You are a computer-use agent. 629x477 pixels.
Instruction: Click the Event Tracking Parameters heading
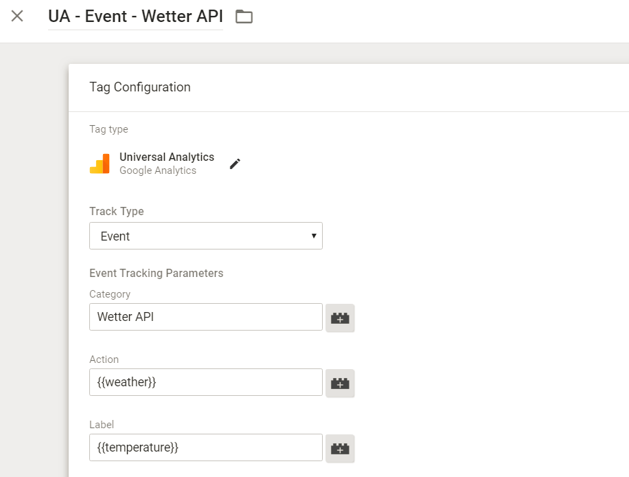pos(157,273)
